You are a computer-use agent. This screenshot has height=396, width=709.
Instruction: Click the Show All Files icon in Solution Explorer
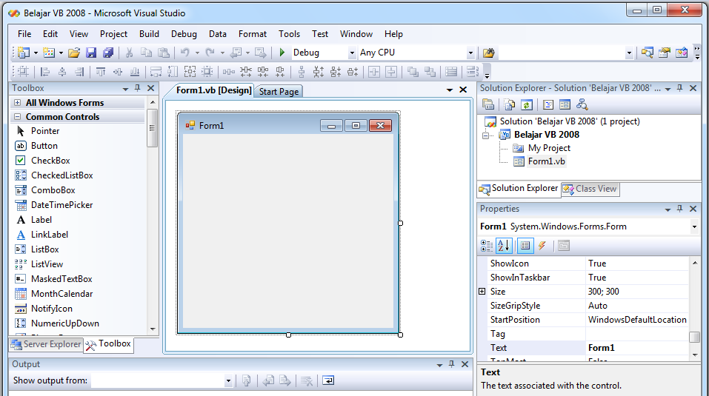(x=510, y=105)
